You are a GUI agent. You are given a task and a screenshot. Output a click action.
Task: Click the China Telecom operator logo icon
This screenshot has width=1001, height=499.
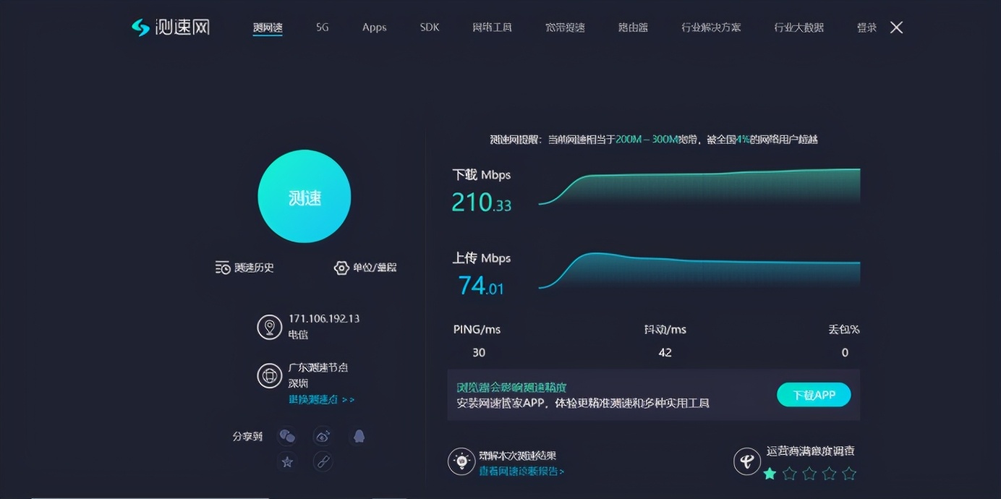pyautogui.click(x=747, y=461)
